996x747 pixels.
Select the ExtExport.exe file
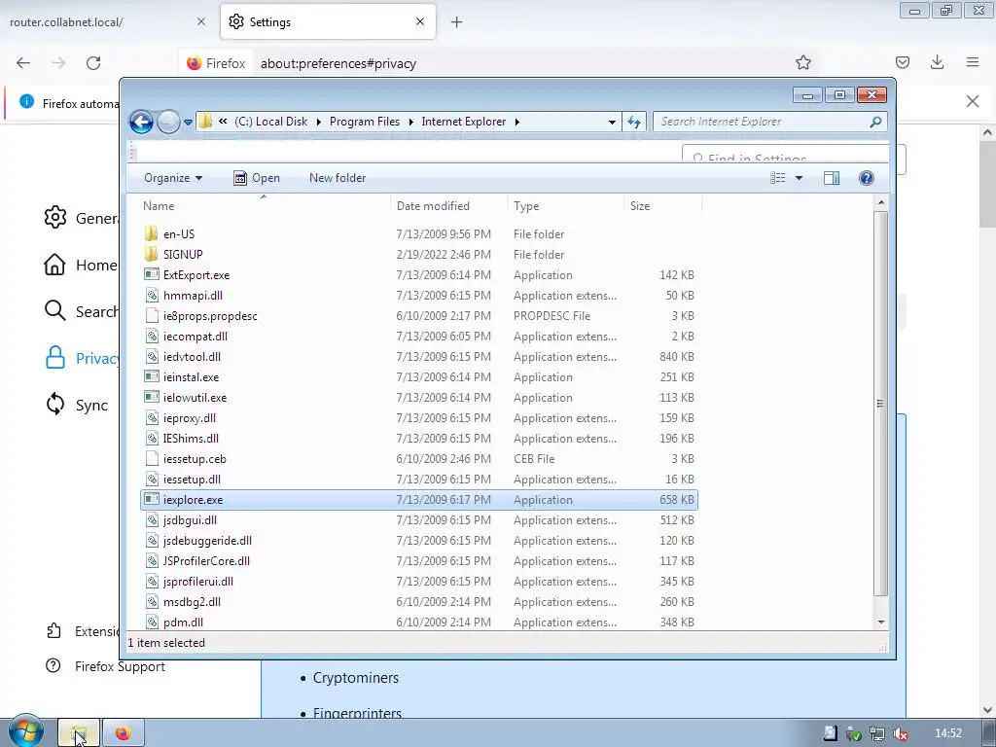click(419, 275)
